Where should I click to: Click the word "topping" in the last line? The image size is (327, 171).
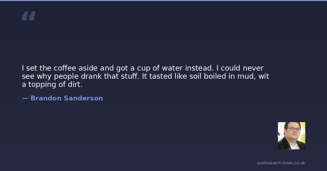pyautogui.click(x=43, y=85)
